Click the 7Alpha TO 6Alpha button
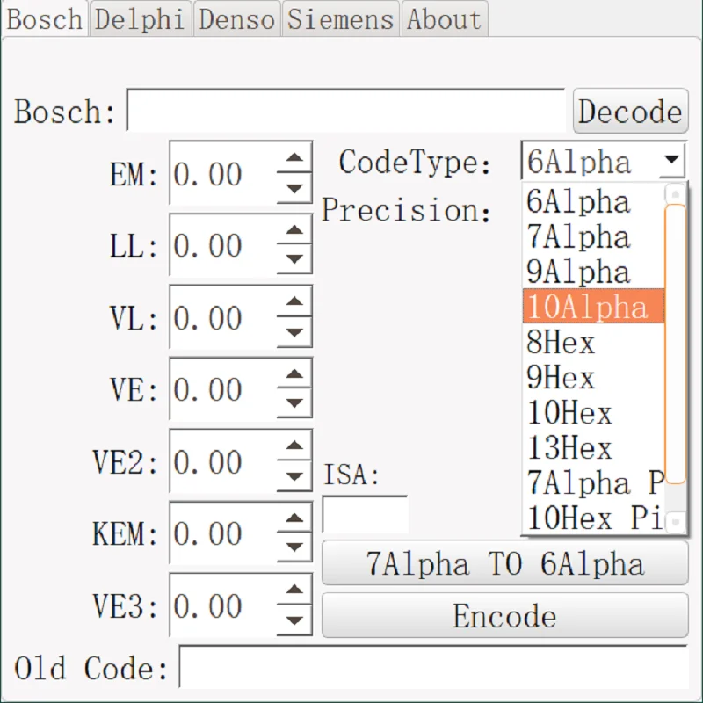 pos(504,564)
